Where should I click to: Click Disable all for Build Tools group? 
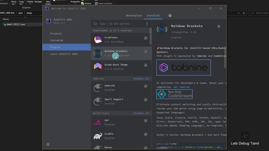[x=141, y=113]
